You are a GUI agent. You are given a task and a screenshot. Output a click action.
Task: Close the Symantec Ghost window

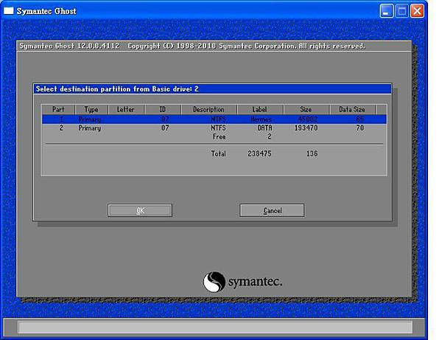pyautogui.click(x=418, y=11)
